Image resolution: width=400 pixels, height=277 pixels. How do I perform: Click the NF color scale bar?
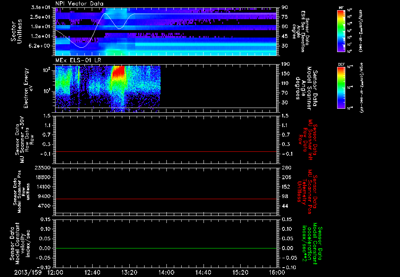point(341,31)
